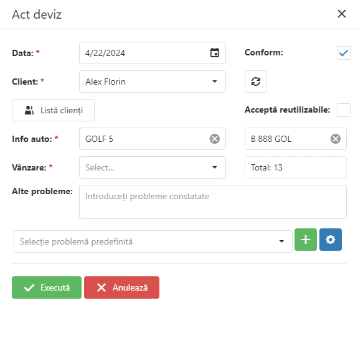Expand Selecție problemă predefinită dropdown
The height and width of the screenshot is (341, 358).
click(153, 241)
